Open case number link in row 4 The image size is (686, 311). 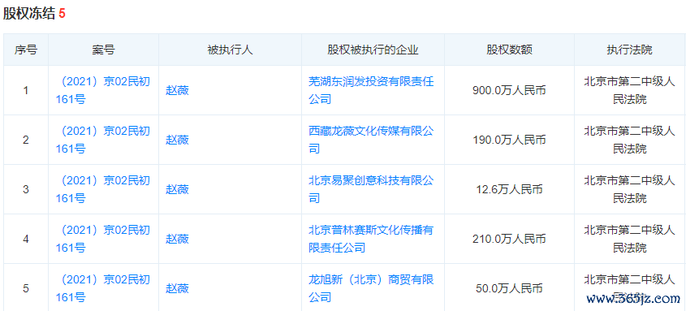click(x=103, y=239)
